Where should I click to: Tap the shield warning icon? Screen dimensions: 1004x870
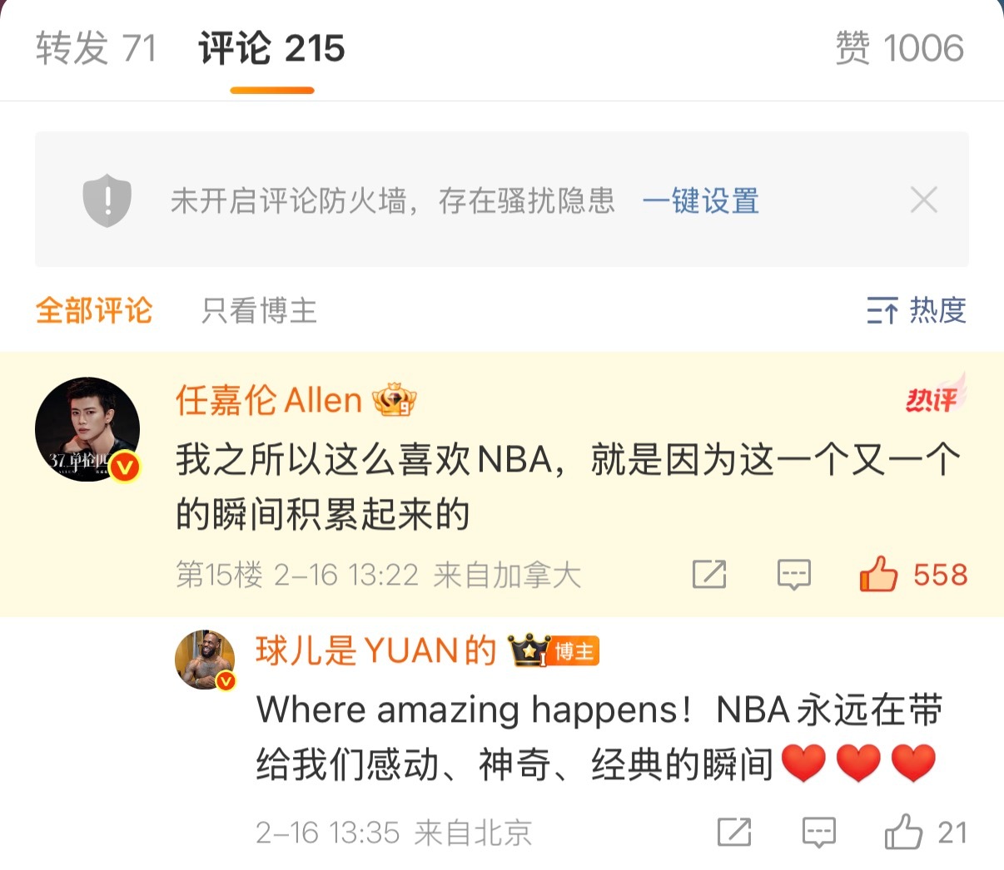coord(107,200)
